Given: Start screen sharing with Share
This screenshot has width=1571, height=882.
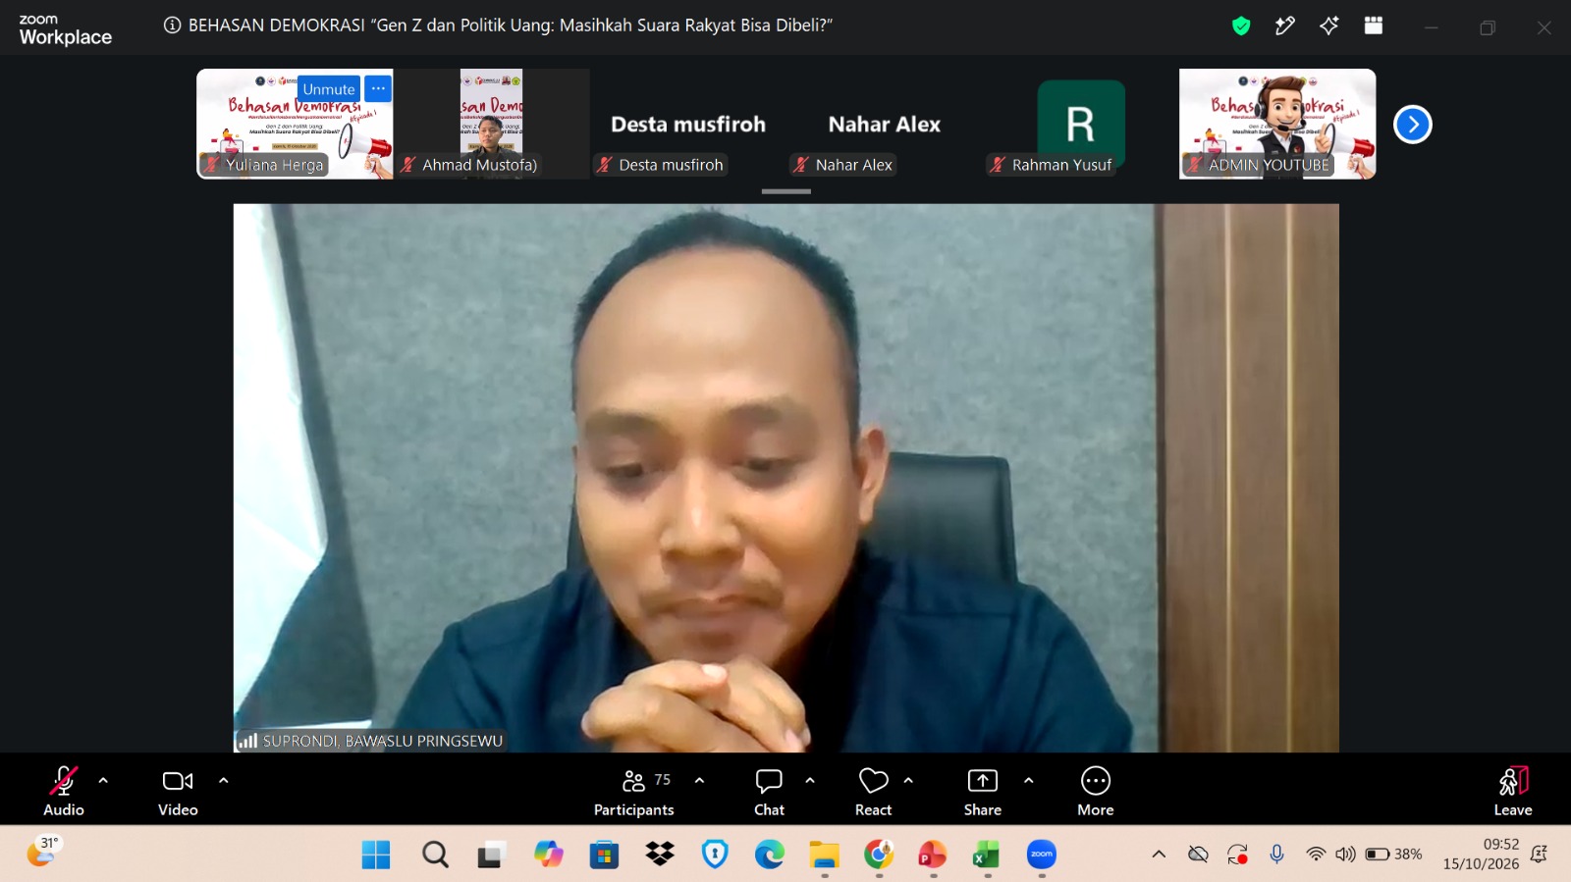Looking at the screenshot, I should point(983,791).
